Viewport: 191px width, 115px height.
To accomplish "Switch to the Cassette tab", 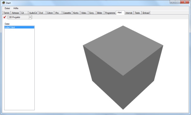I will click(67, 13).
